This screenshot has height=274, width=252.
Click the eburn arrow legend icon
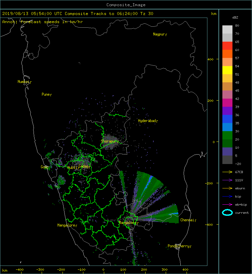227,188
